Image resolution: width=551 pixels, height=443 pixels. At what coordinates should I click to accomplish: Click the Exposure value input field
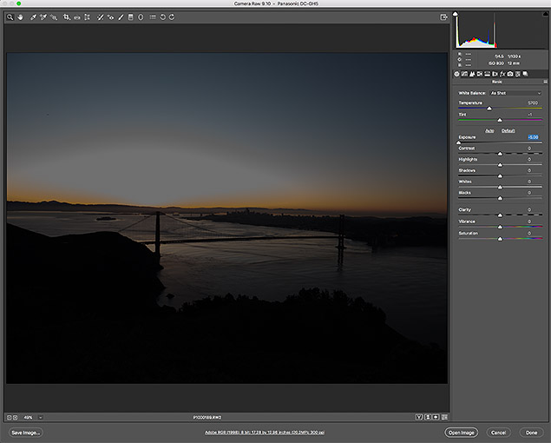(531, 136)
